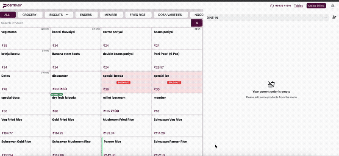
Task: Add special dosa to the order
Action: (25, 104)
